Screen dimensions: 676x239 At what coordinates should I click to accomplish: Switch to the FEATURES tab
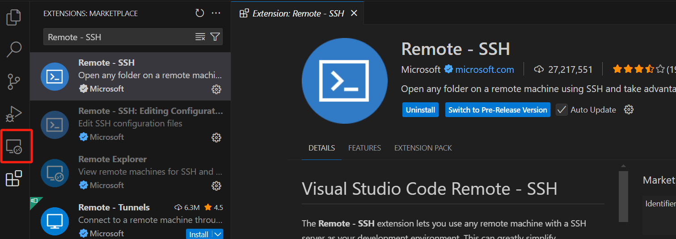[364, 148]
